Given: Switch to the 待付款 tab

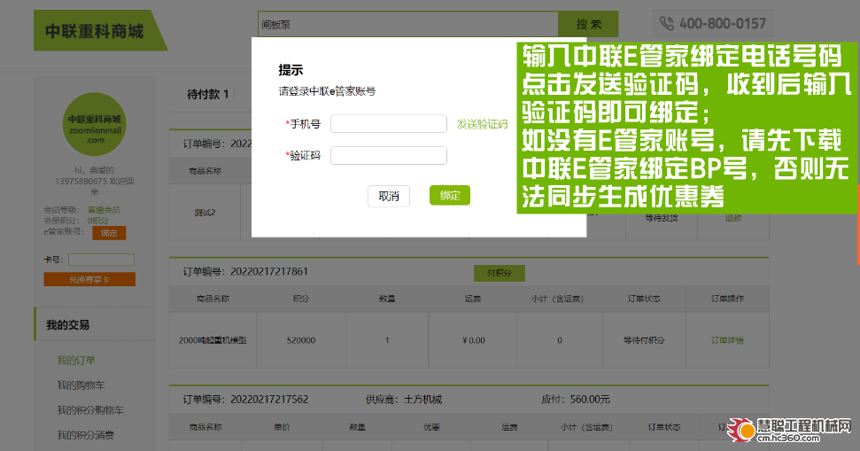Looking at the screenshot, I should point(207,95).
